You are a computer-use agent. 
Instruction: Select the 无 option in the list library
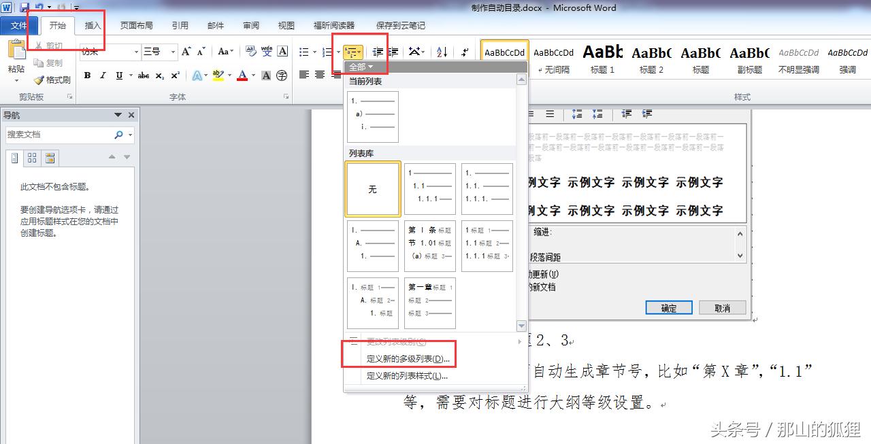click(373, 189)
